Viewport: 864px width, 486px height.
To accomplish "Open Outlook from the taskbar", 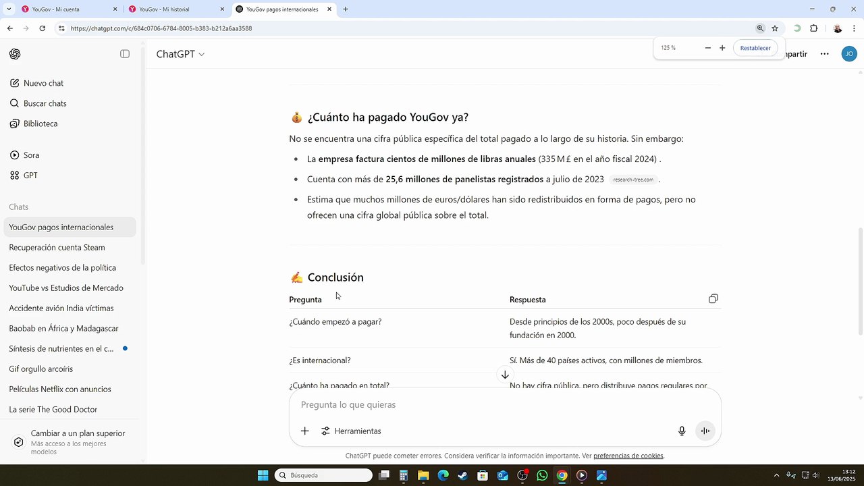I will [x=502, y=475].
